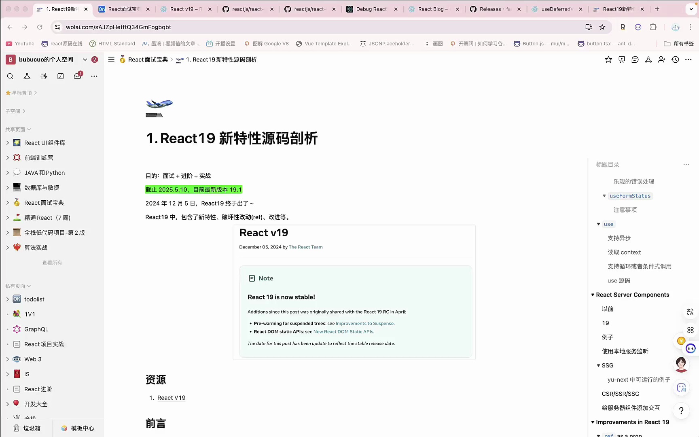Viewport: 699px width, 437px height.
Task: Open the React V19 link under 资源
Action: click(171, 397)
